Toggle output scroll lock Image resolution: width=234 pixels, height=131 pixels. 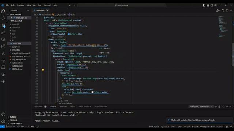tap(219, 107)
